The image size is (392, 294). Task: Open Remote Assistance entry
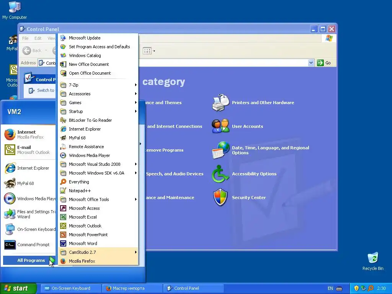[98, 147]
